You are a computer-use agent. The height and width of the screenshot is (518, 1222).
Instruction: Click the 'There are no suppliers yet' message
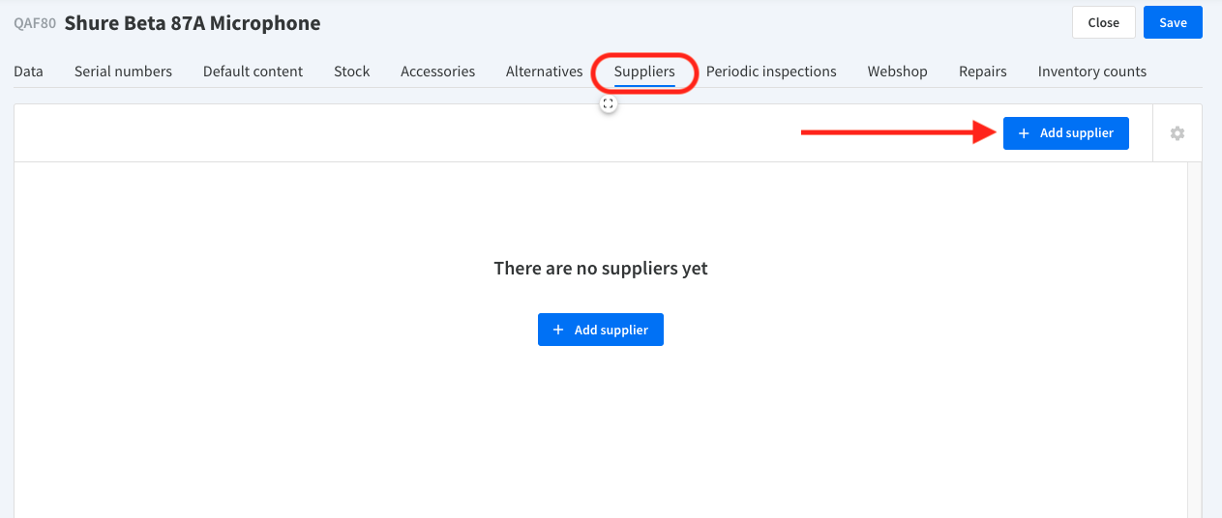point(601,269)
